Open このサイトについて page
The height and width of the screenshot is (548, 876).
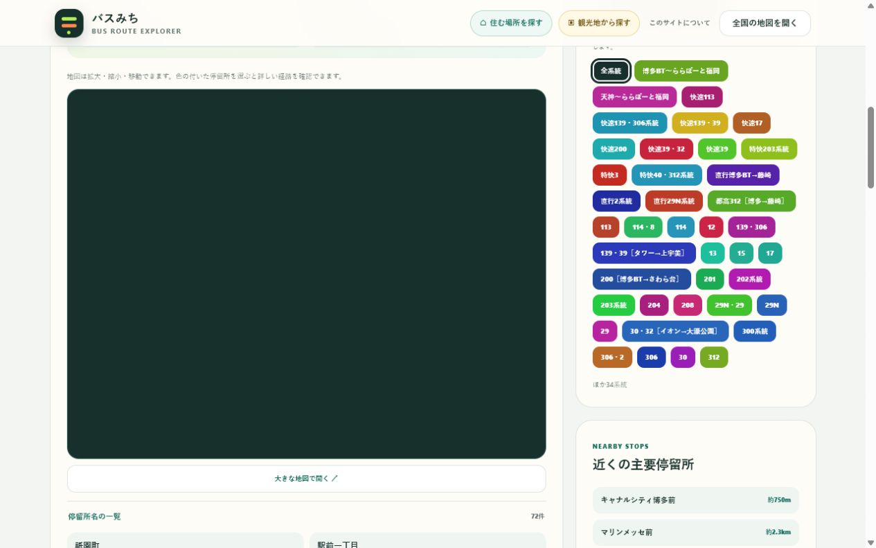[679, 23]
